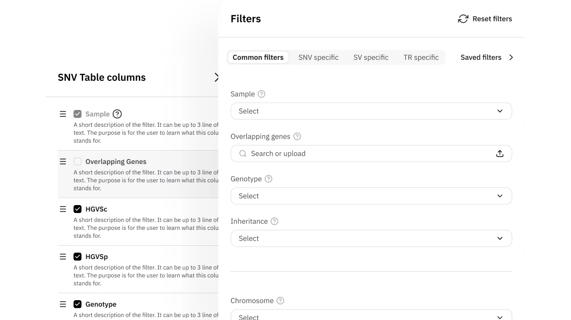Click the Reset filters refresh icon

pyautogui.click(x=463, y=19)
